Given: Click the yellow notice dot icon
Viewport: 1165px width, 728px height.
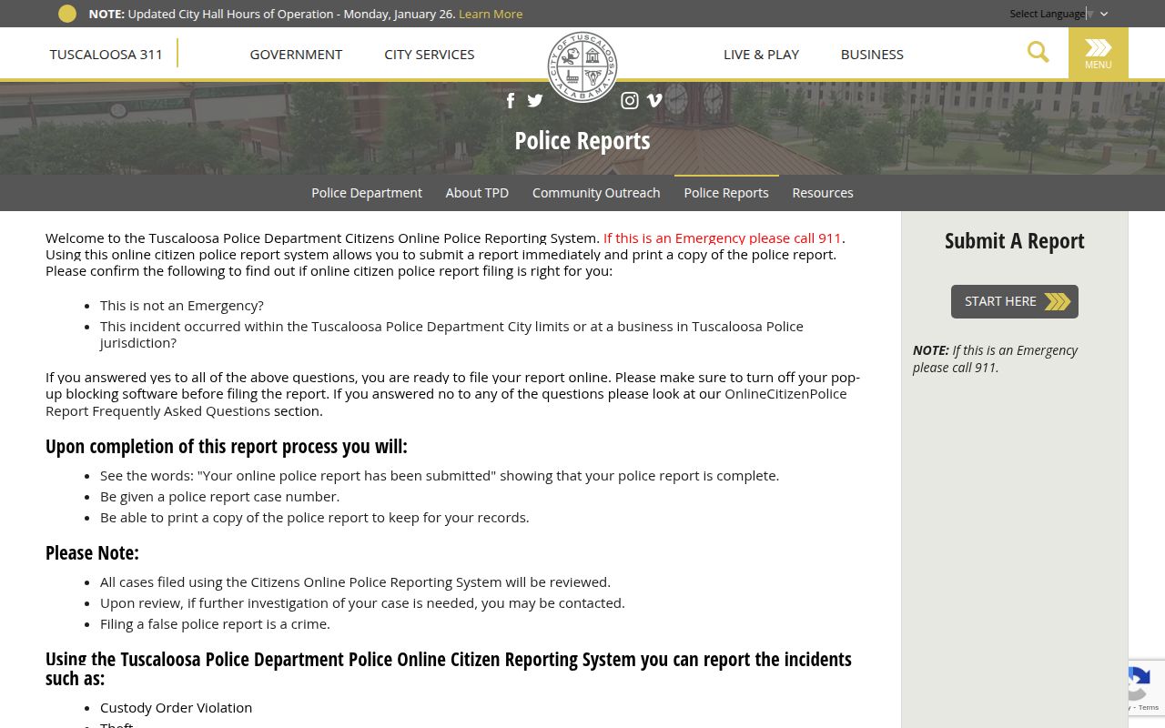Looking at the screenshot, I should 67,14.
